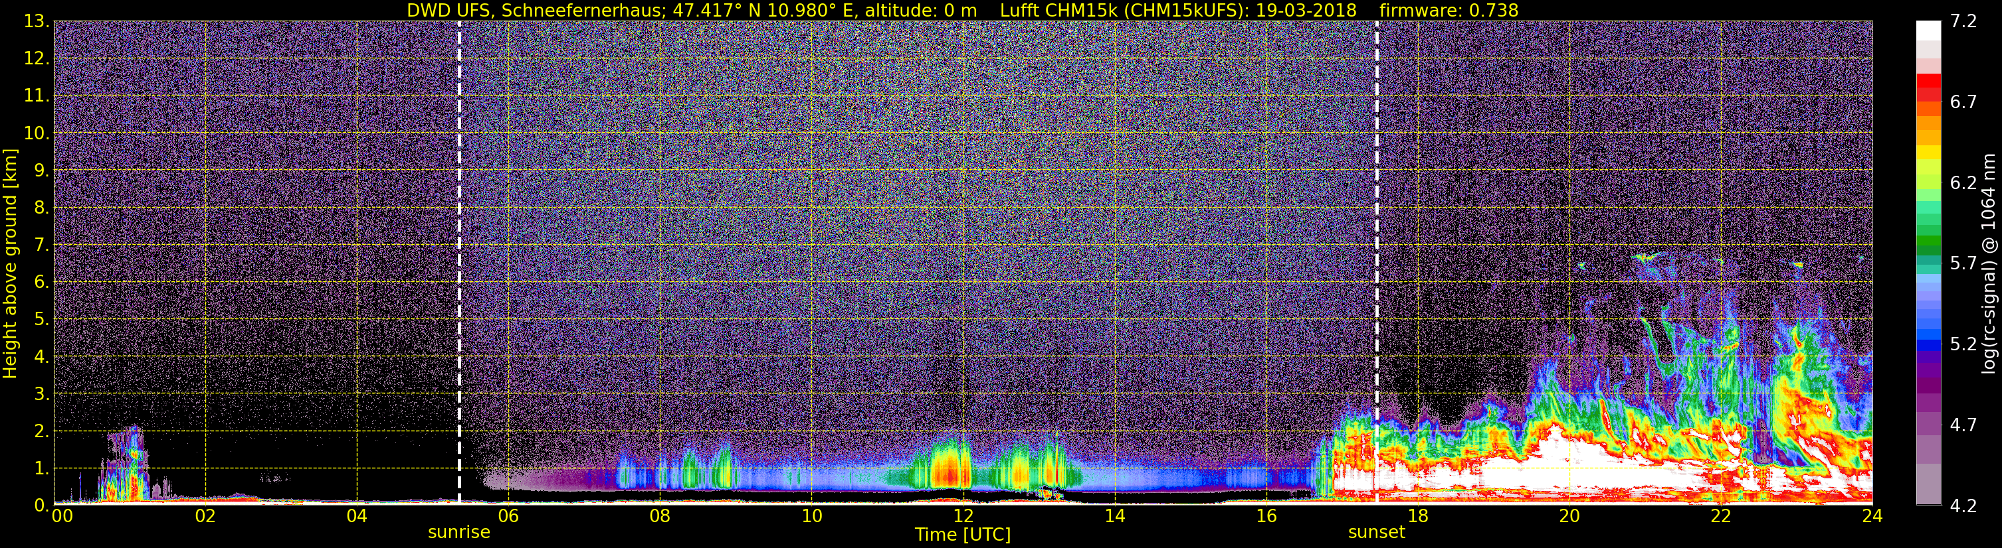Click the 20 hour tick label

[1569, 517]
